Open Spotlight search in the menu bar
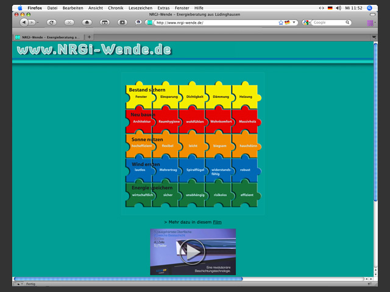Screen dimensions: 390x292 (370, 8)
